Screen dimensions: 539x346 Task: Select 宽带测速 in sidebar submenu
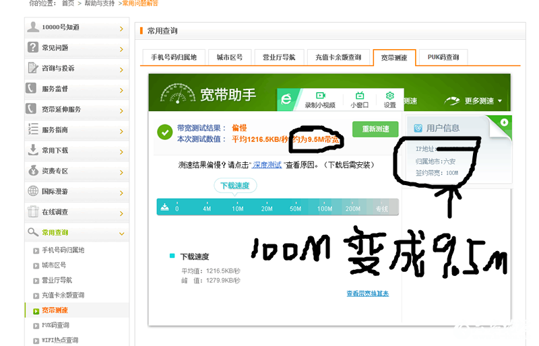pyautogui.click(x=55, y=310)
